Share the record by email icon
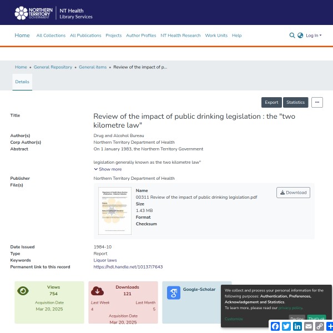 [309, 326]
